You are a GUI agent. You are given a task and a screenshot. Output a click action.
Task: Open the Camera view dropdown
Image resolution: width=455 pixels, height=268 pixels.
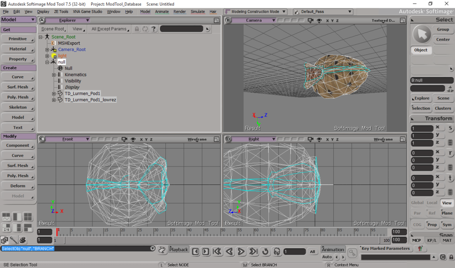tap(254, 20)
